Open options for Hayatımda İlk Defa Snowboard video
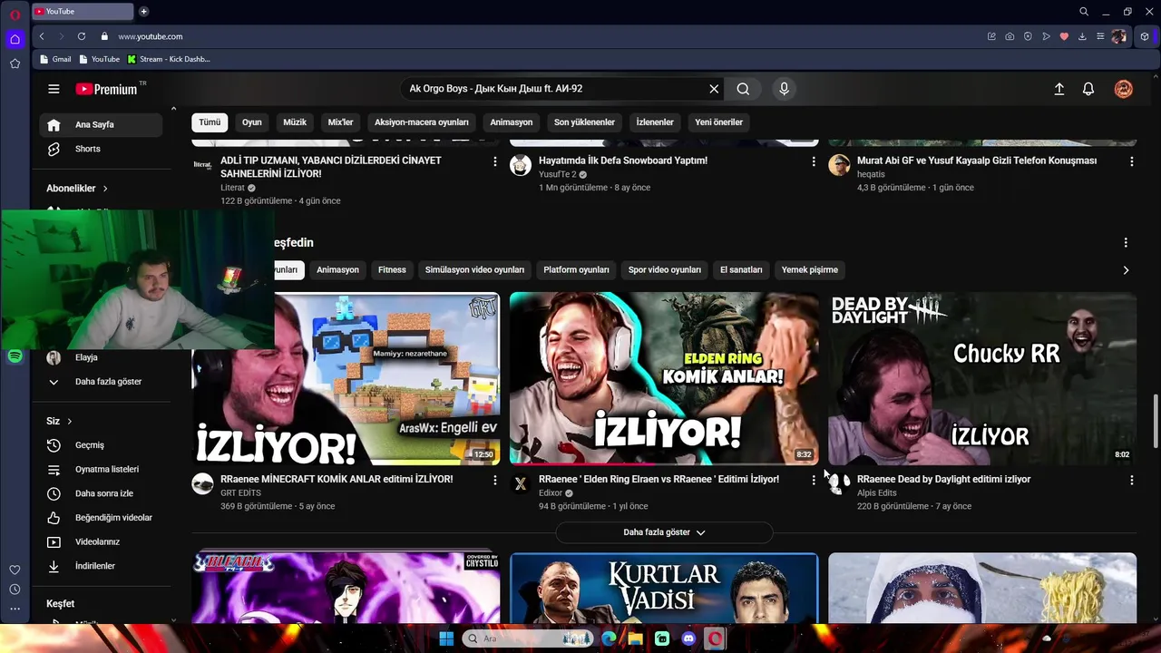Image resolution: width=1161 pixels, height=653 pixels. (813, 161)
